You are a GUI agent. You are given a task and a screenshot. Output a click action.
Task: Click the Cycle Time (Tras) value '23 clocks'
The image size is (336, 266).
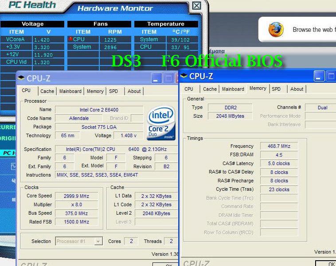click(279, 189)
